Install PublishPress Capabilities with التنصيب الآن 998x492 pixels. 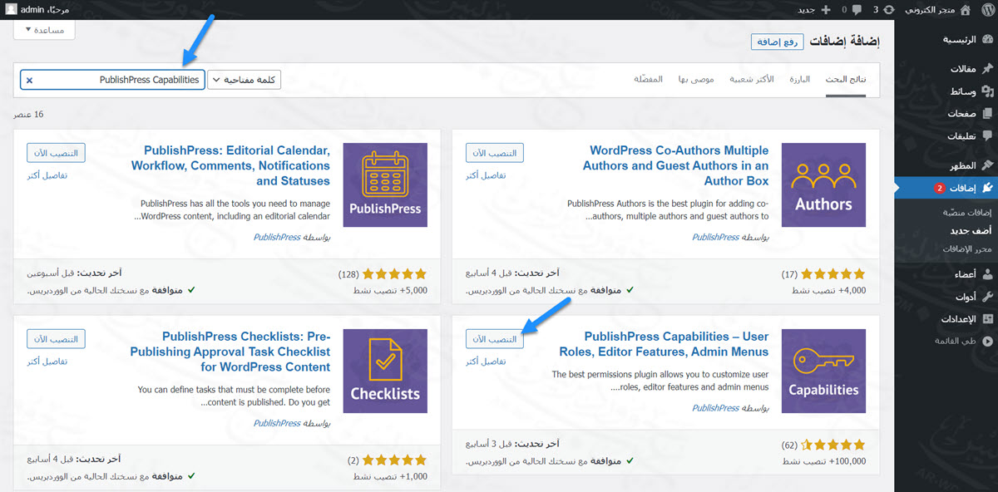495,339
